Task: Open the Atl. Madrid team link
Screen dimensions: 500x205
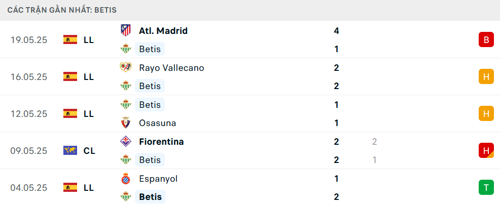Action: point(163,31)
